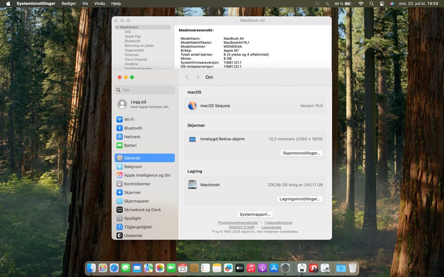Open Spotlight settings in the sidebar

point(145,218)
